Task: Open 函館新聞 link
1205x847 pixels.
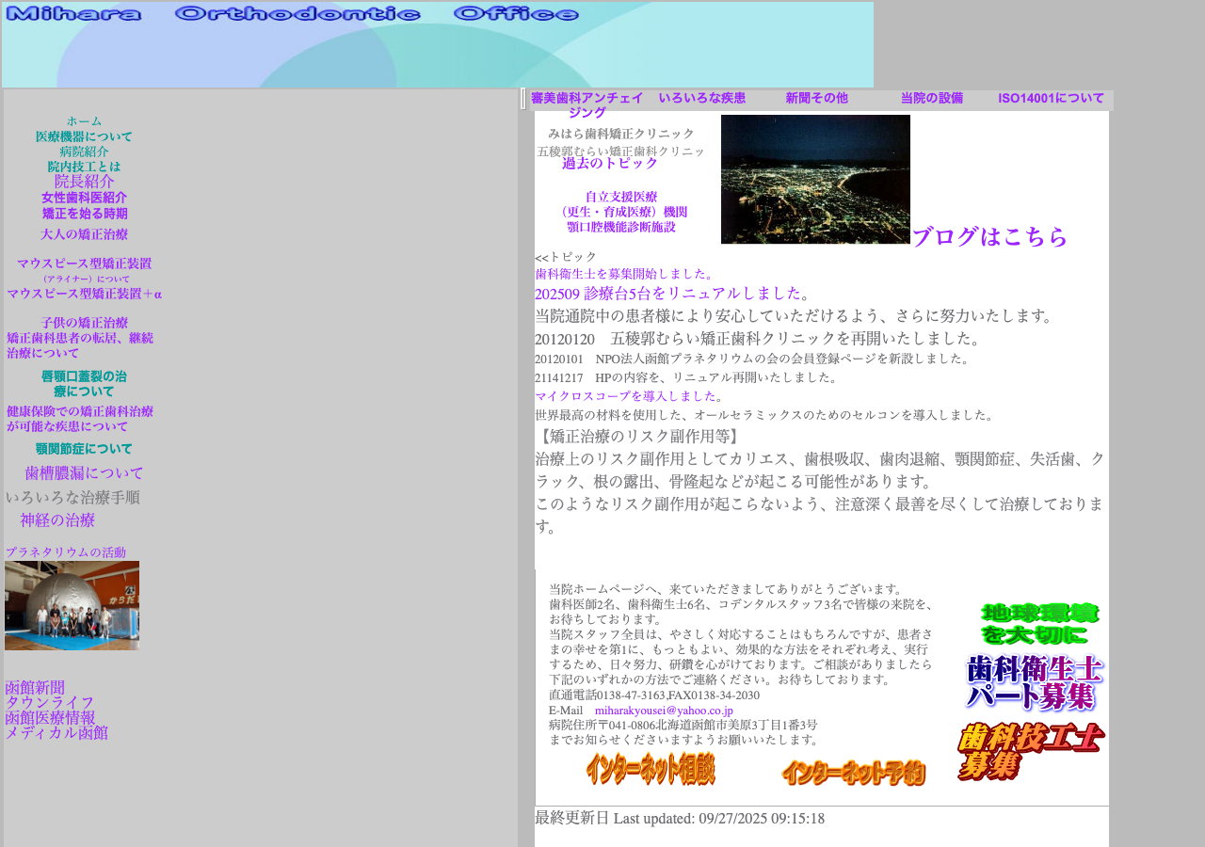Action: pyautogui.click(x=35, y=687)
